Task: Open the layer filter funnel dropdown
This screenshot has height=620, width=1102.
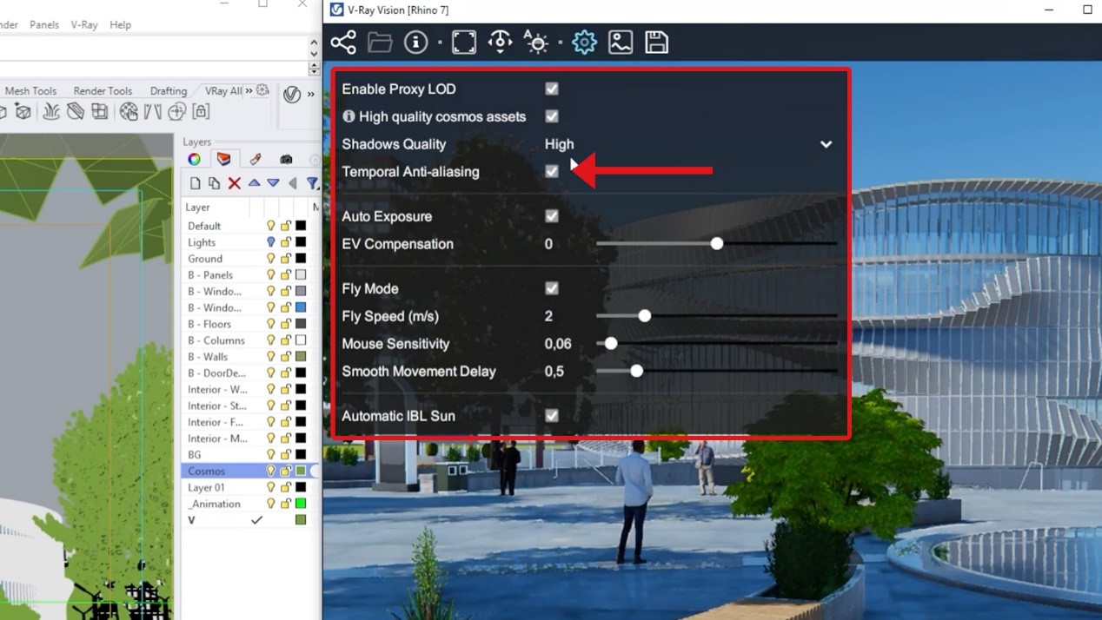Action: pyautogui.click(x=312, y=183)
